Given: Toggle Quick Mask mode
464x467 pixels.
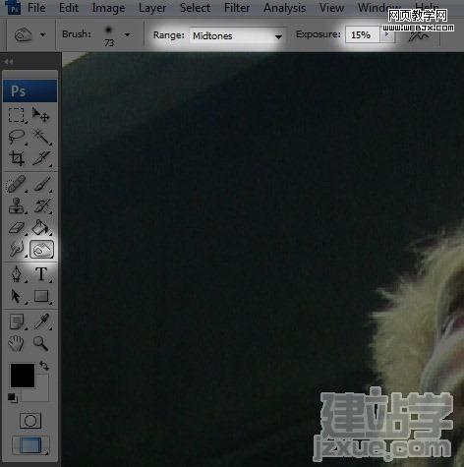Looking at the screenshot, I should (x=30, y=421).
